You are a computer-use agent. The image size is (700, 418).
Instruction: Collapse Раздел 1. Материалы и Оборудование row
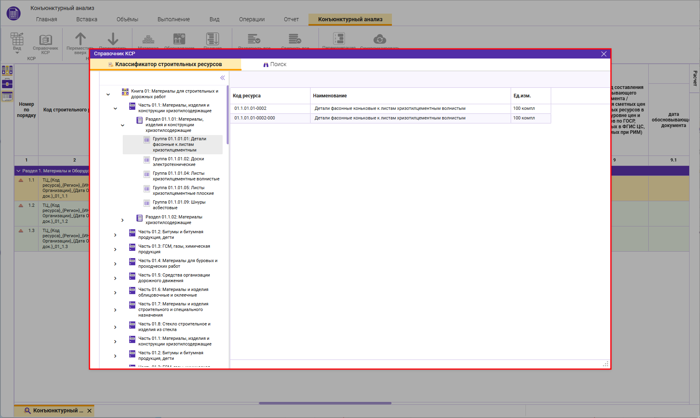(18, 171)
